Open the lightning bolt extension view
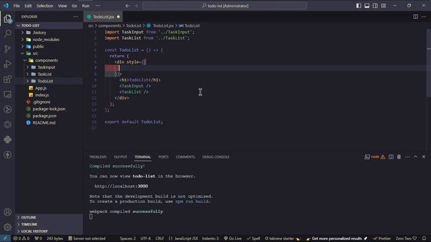Screen dimensions: 431x242 pyautogui.click(x=7, y=155)
